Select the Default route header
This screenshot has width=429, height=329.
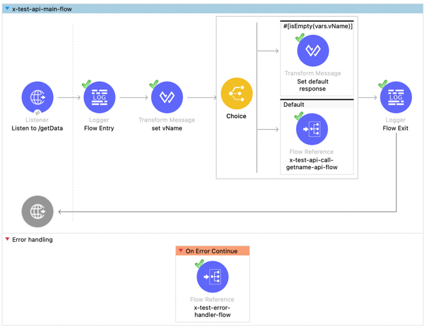point(317,104)
